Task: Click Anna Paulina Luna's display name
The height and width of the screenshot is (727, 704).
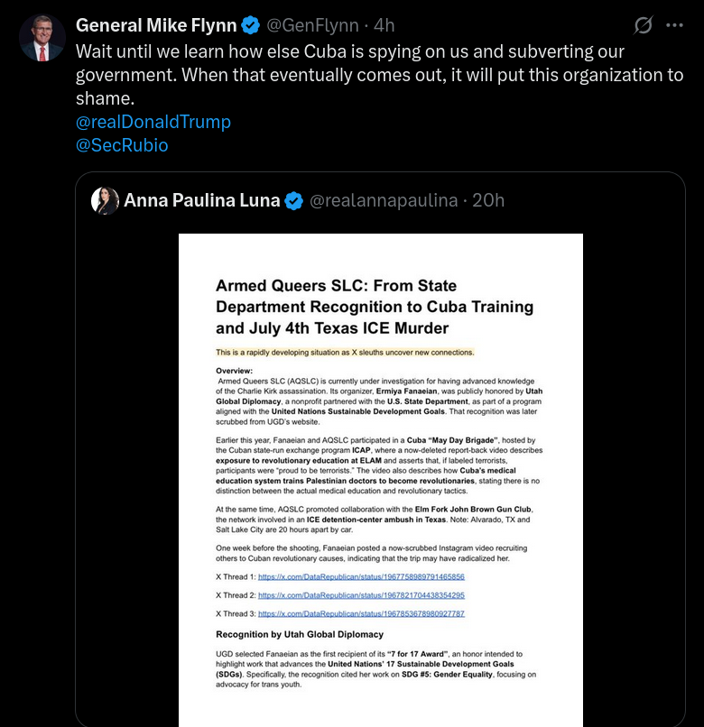Action: [x=201, y=201]
